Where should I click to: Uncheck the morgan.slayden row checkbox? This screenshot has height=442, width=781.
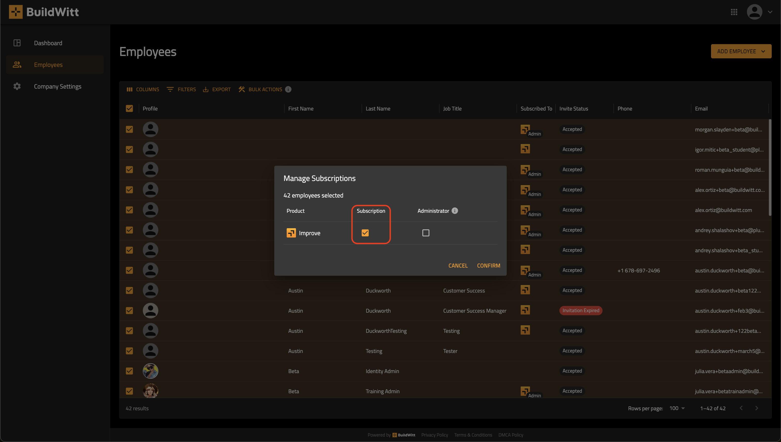click(129, 129)
